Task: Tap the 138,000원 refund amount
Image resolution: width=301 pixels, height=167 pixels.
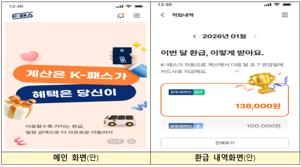Action: tap(258, 106)
